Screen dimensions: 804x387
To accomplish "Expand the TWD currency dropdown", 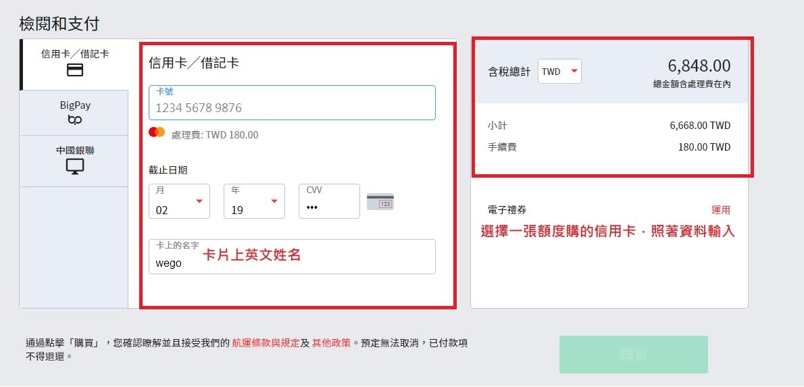I will tap(559, 71).
